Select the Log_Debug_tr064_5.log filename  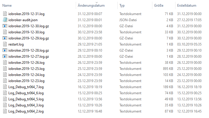point(26,99)
